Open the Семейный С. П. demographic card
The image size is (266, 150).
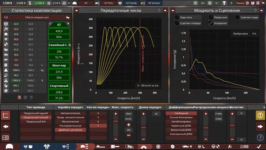[x=59, y=51]
